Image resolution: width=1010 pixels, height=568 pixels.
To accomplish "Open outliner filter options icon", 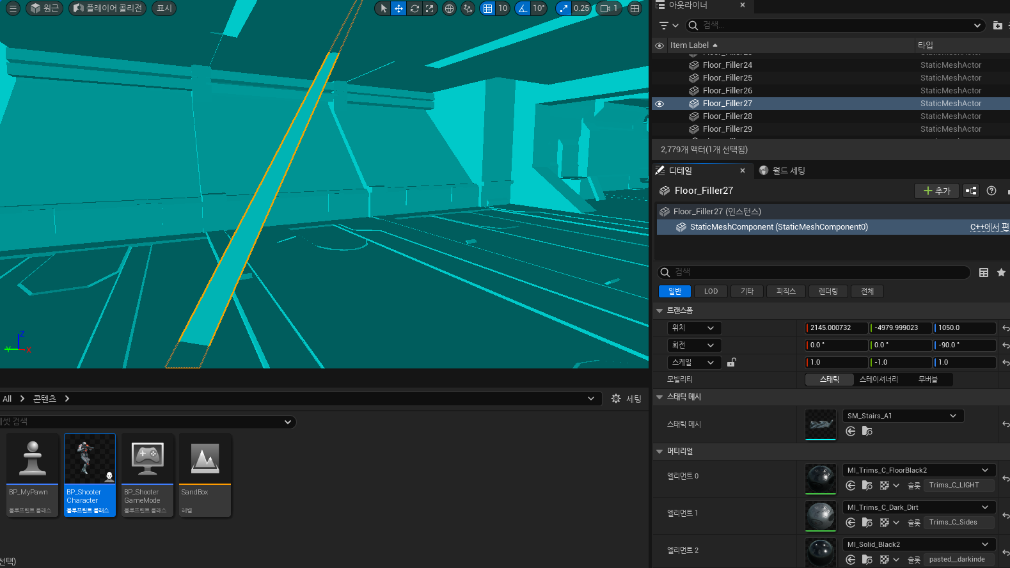I will pyautogui.click(x=668, y=26).
